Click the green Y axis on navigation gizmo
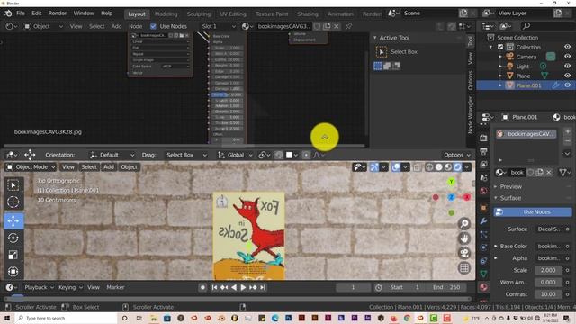 [x=452, y=182]
